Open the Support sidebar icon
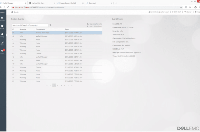The height and width of the screenshot is (132, 200). pyautogui.click(x=2, y=26)
